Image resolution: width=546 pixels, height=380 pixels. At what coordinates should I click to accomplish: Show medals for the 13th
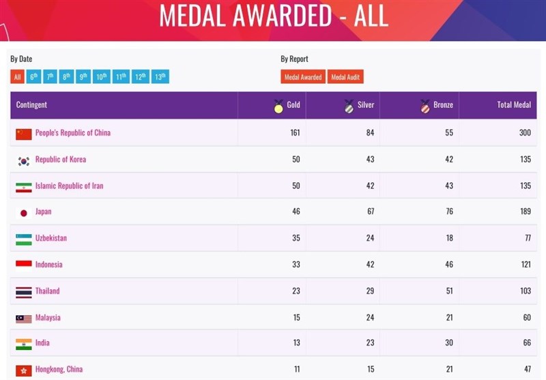[x=160, y=77]
